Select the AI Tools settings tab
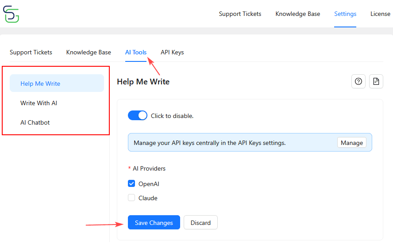The width and height of the screenshot is (393, 251). pyautogui.click(x=136, y=52)
